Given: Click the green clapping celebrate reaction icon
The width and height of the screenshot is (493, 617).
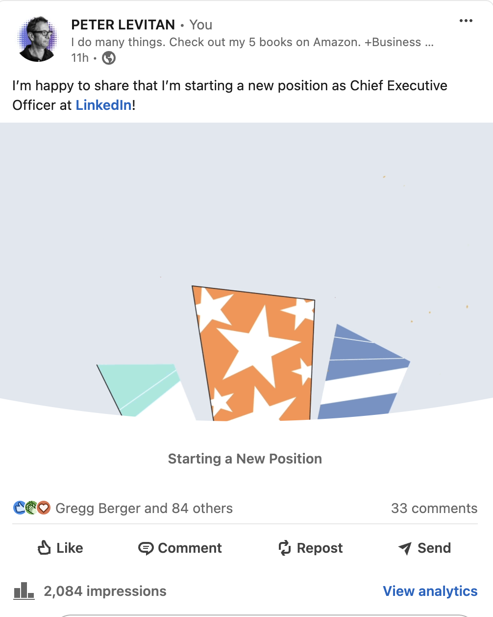Looking at the screenshot, I should tap(31, 508).
